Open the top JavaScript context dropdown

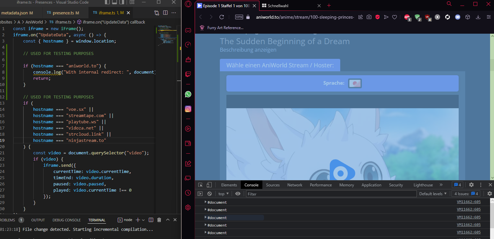pyautogui.click(x=223, y=194)
